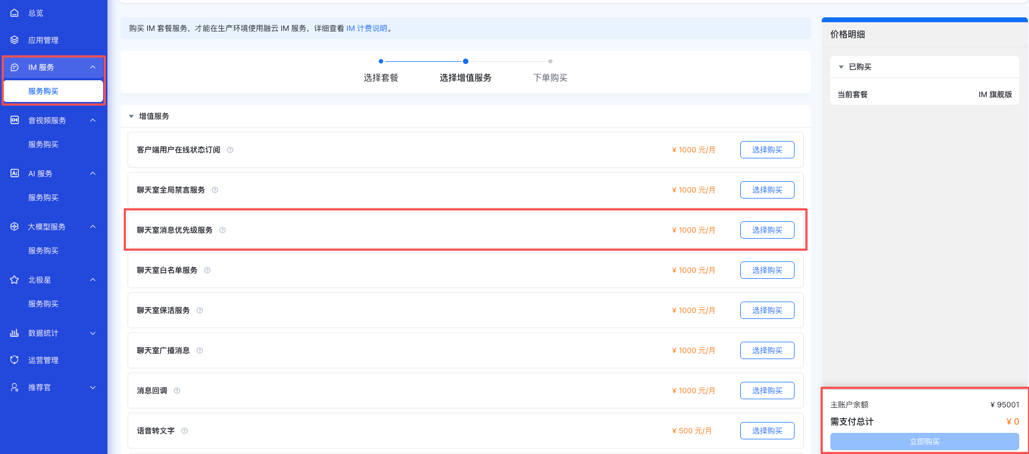Click 选择购买 for 消息回调
1029x454 pixels.
pos(767,391)
